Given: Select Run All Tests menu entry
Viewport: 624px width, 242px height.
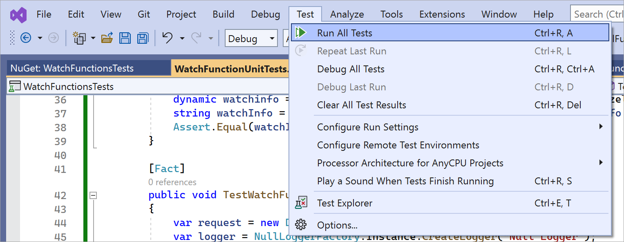Looking at the screenshot, I should pyautogui.click(x=450, y=33).
